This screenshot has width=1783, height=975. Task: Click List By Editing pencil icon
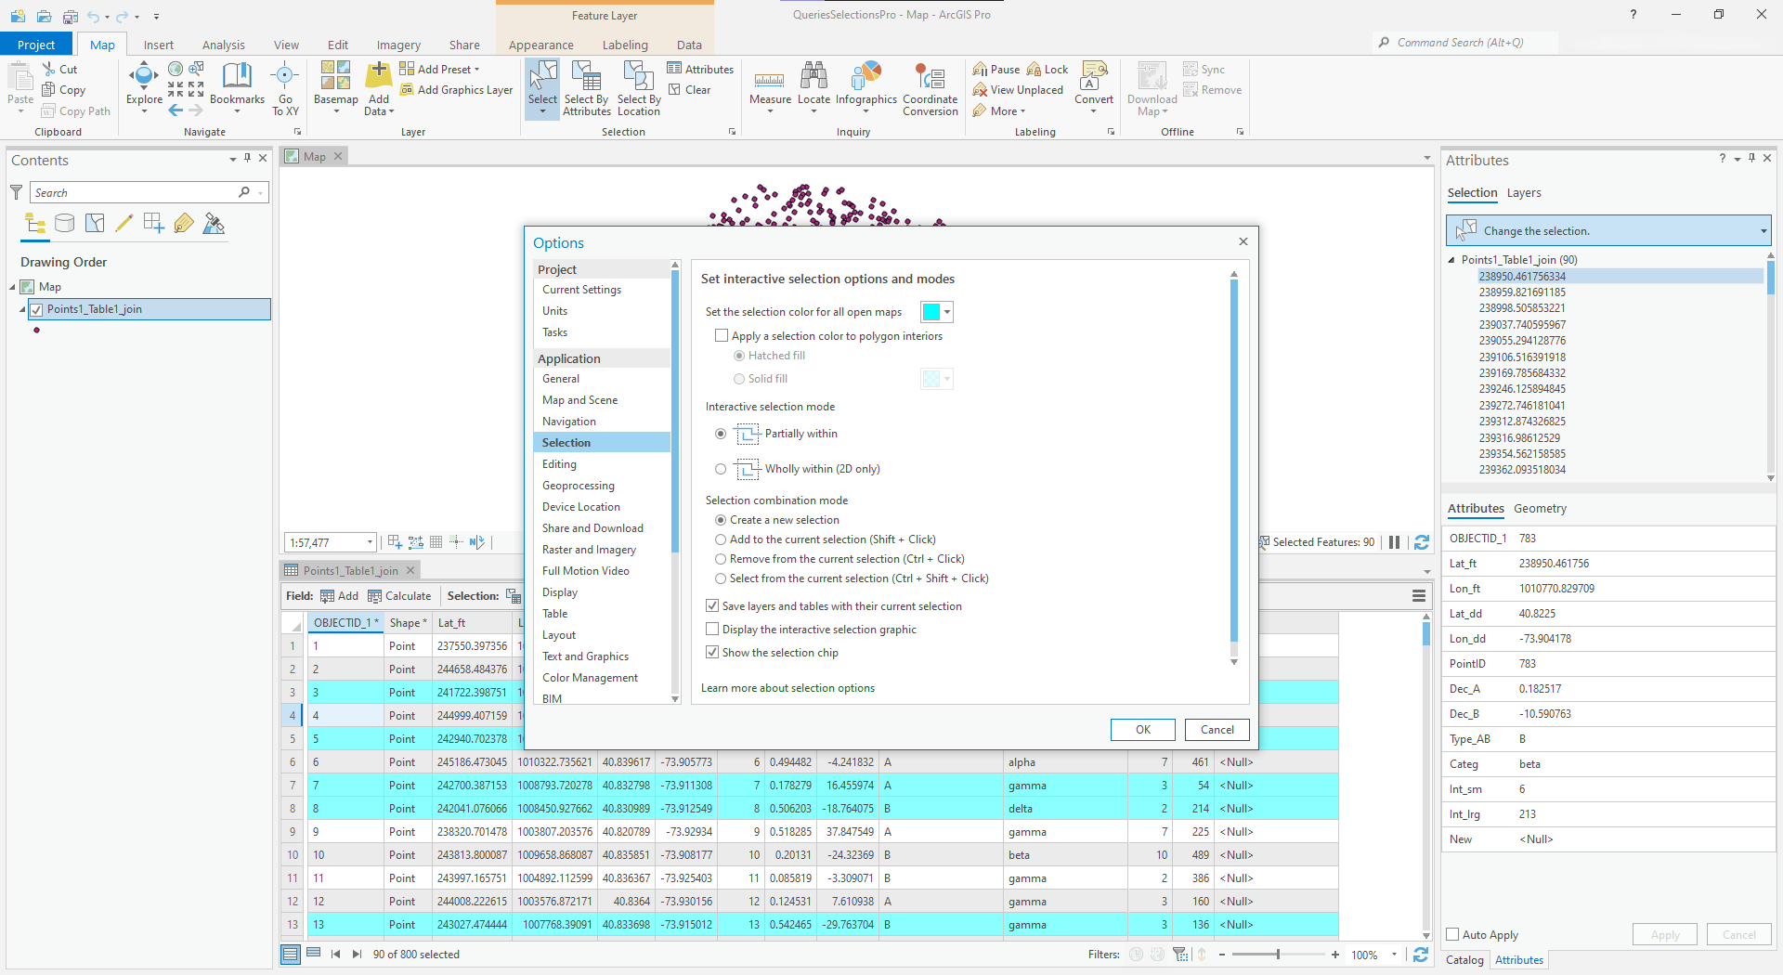click(x=124, y=223)
